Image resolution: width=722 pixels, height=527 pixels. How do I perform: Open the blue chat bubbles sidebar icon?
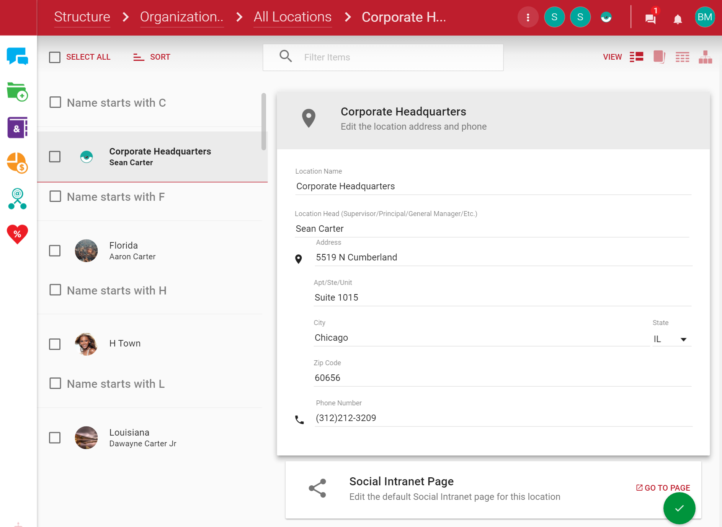[x=18, y=56]
